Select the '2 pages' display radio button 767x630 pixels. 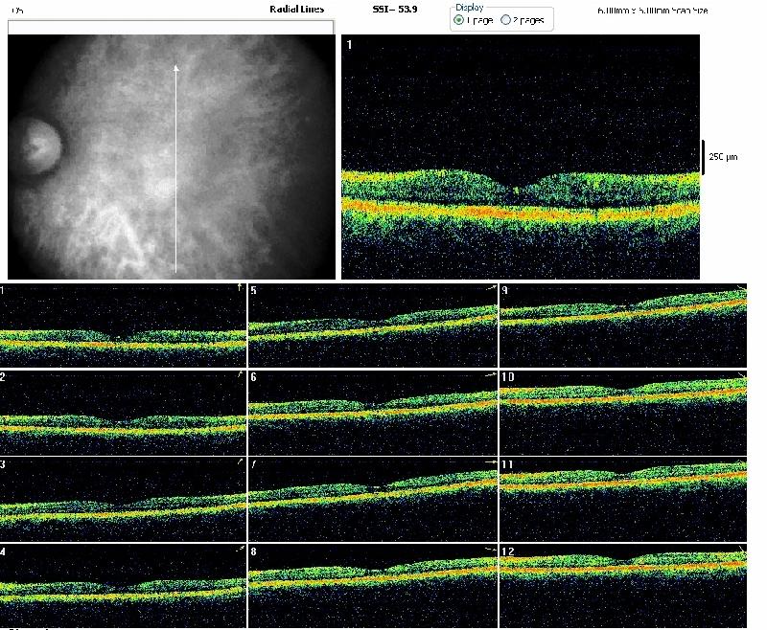pos(506,20)
